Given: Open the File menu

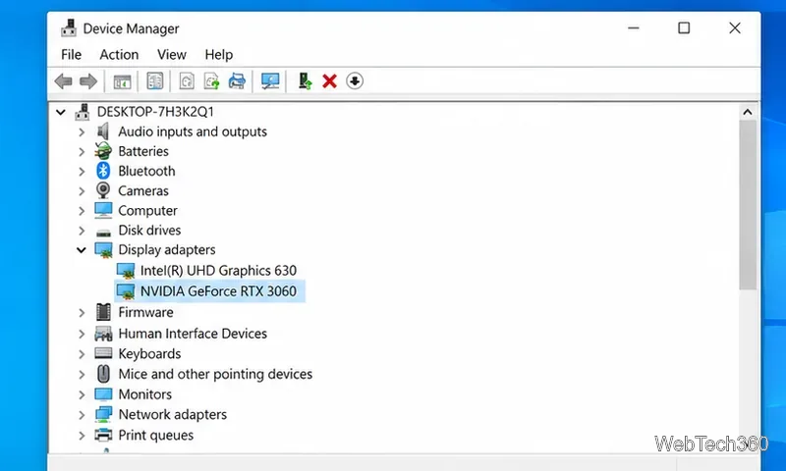Looking at the screenshot, I should [71, 55].
